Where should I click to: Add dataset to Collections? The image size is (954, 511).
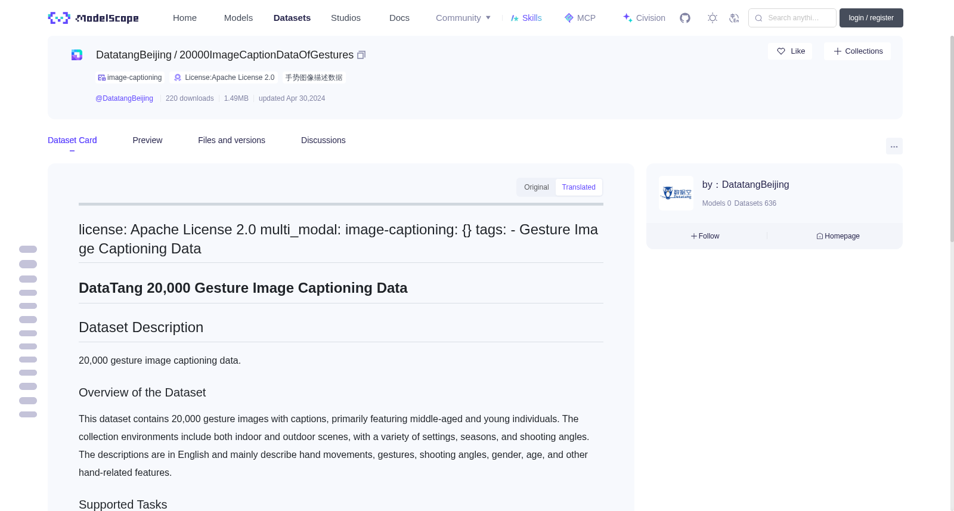pyautogui.click(x=857, y=51)
